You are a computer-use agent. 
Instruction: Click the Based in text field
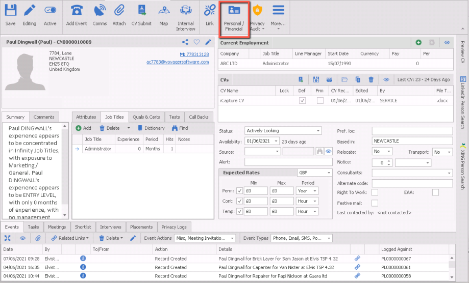412,141
